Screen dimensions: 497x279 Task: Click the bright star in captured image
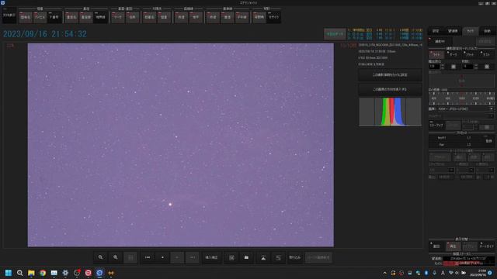pos(170,205)
